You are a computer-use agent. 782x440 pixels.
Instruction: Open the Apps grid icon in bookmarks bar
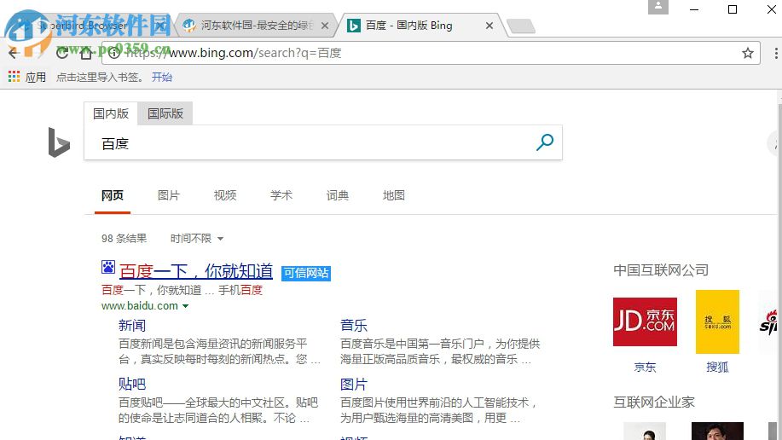pyautogui.click(x=14, y=77)
